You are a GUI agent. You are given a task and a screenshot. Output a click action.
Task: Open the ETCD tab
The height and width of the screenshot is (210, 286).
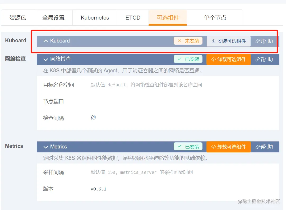pos(133,18)
